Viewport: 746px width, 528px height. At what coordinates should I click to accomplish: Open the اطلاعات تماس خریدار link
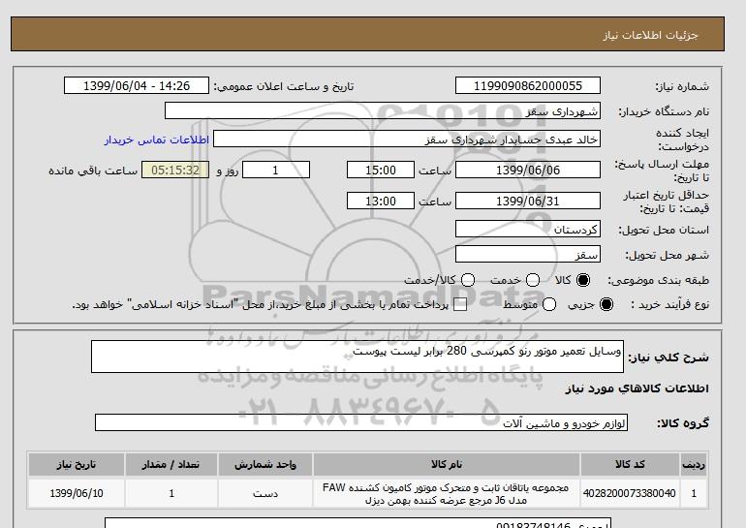pyautogui.click(x=157, y=140)
